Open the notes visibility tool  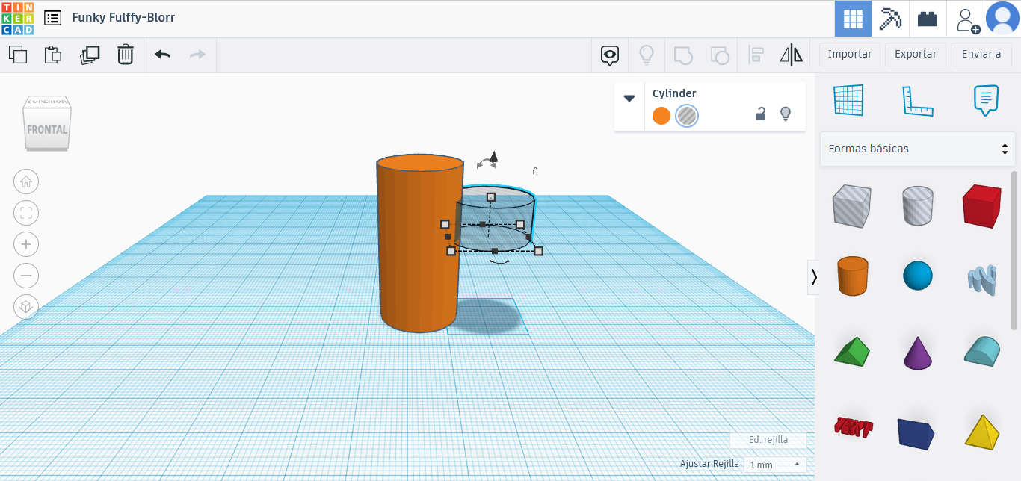click(x=611, y=55)
